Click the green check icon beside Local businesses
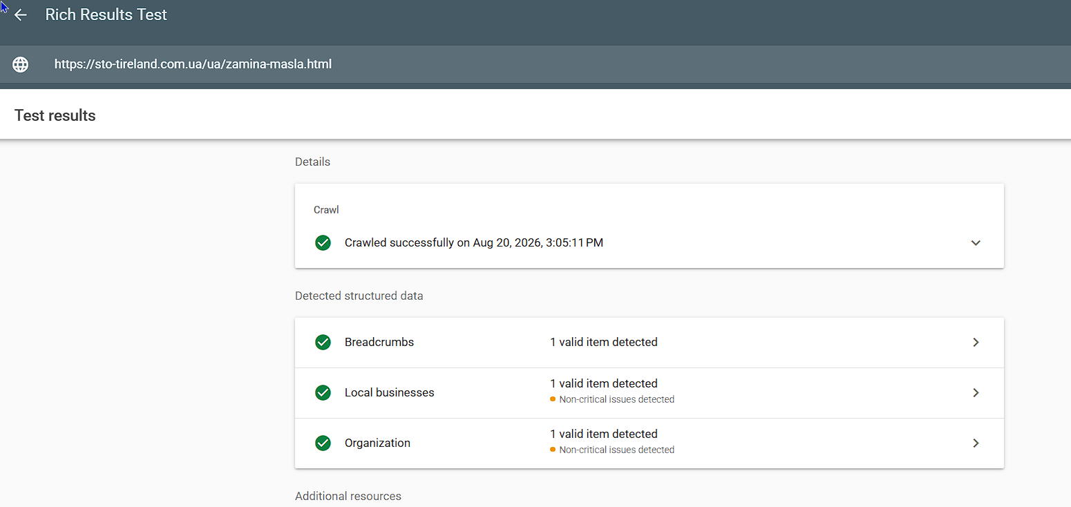1071x507 pixels. click(323, 393)
